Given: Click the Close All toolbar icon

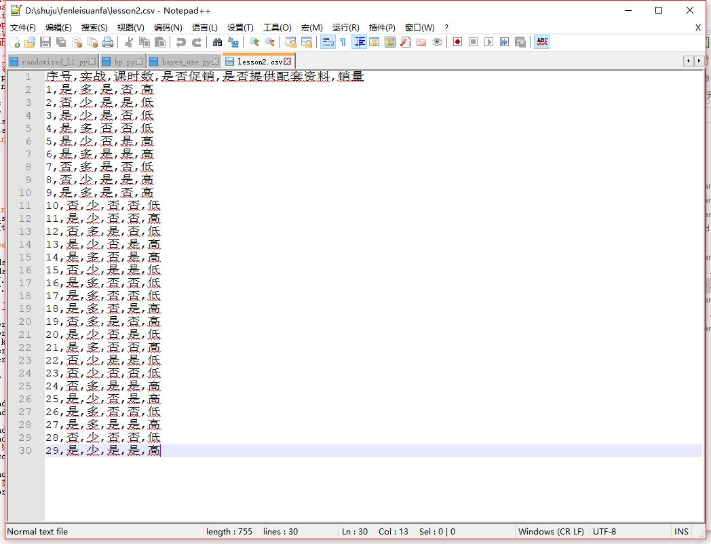Looking at the screenshot, I should coord(92,42).
